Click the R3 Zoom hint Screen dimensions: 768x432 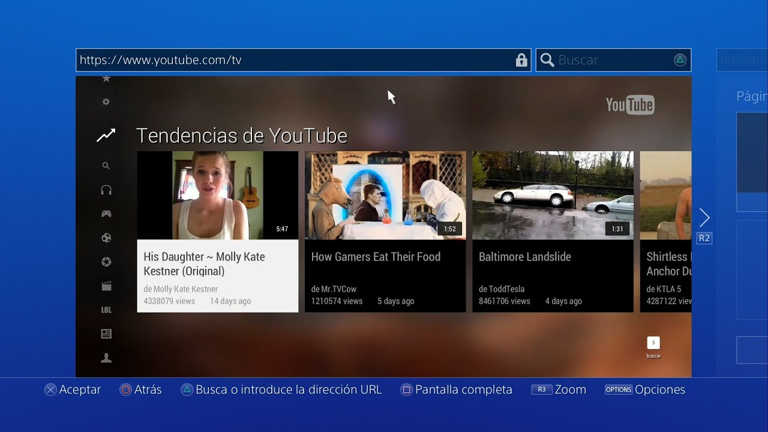(x=559, y=389)
